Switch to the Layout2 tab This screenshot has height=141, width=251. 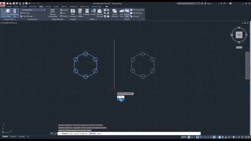click(x=22, y=137)
